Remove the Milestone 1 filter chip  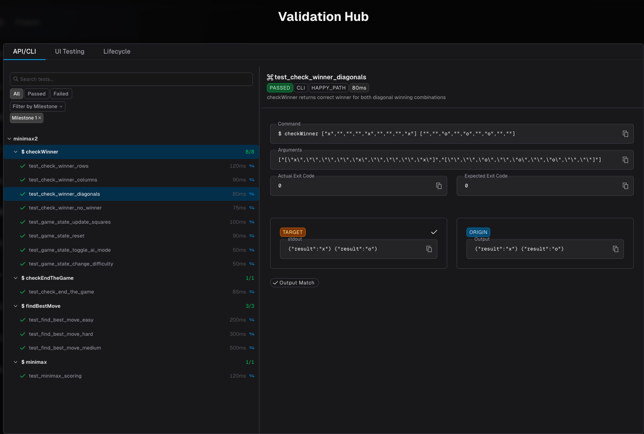click(39, 118)
